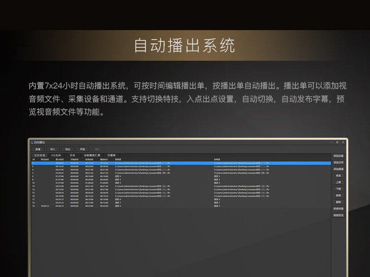Click 添加设备 to add a device
This screenshot has width=370, height=277.
coord(338,156)
